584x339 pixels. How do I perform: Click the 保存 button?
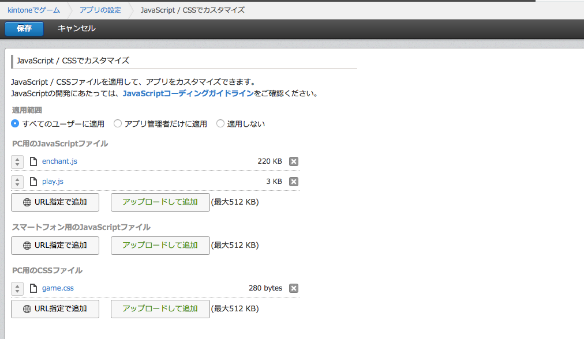24,28
